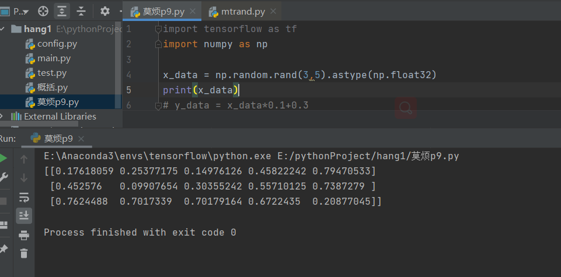Screen dimensions: 561x277
Task: Click 'Process finished with exit code 0'
Action: (x=140, y=232)
